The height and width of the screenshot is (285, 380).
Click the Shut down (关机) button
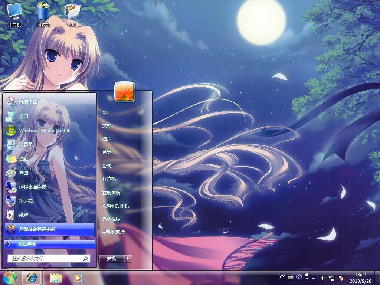111,258
